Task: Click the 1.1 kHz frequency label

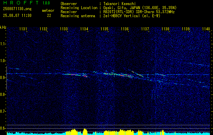Action: (x=3, y=44)
